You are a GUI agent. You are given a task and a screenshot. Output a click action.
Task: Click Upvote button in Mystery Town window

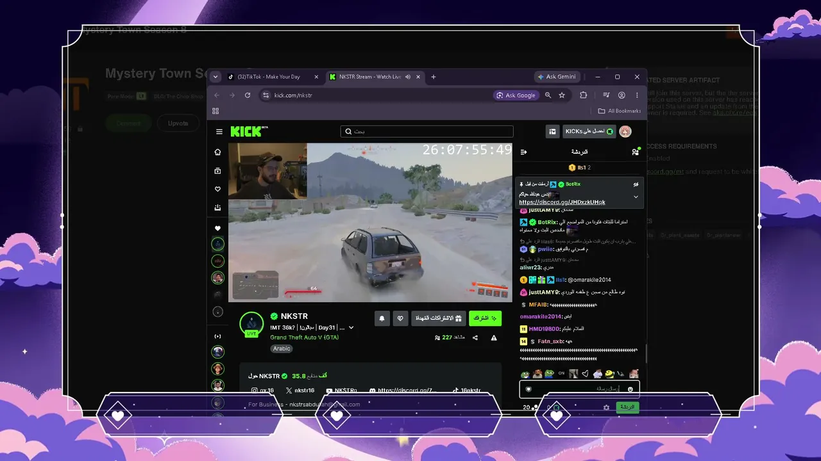(178, 123)
